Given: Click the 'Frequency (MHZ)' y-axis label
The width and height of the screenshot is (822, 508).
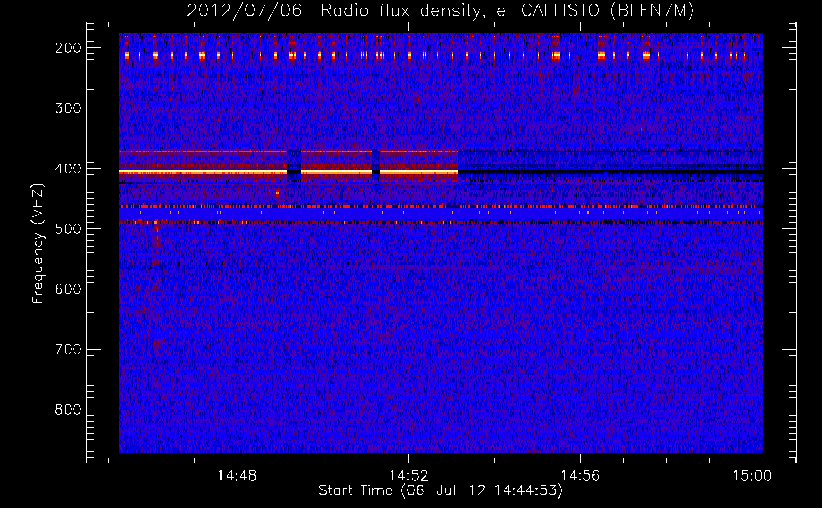Looking at the screenshot, I should (38, 243).
